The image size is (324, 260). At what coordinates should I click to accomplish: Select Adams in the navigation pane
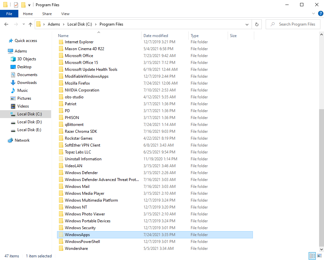(21, 51)
